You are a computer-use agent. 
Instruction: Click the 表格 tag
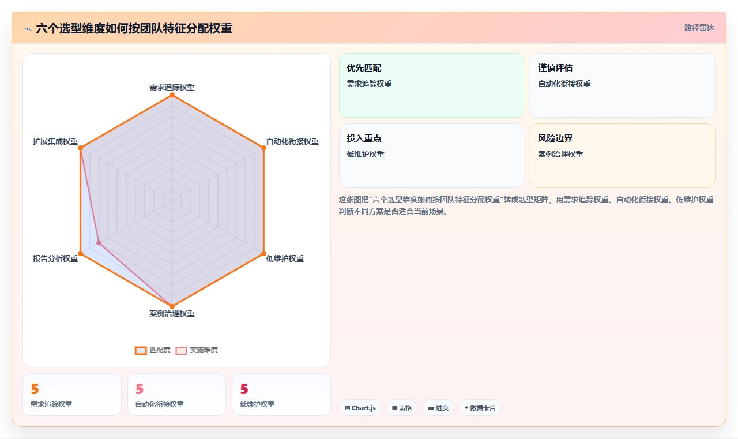[402, 408]
